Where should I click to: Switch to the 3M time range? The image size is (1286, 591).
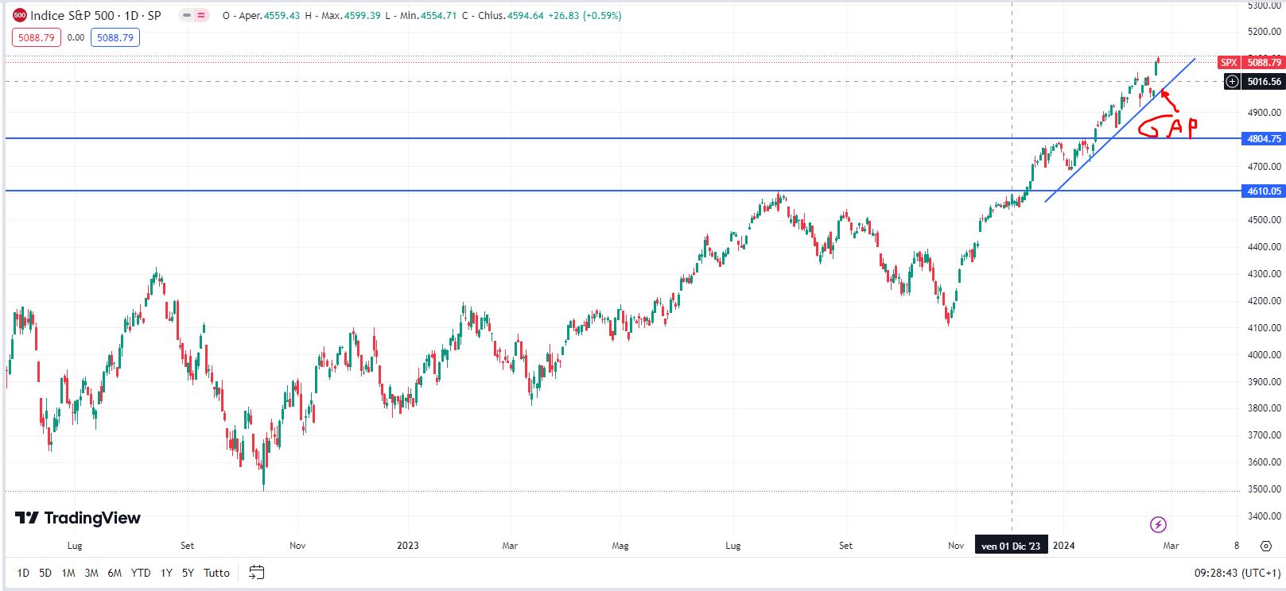click(91, 573)
